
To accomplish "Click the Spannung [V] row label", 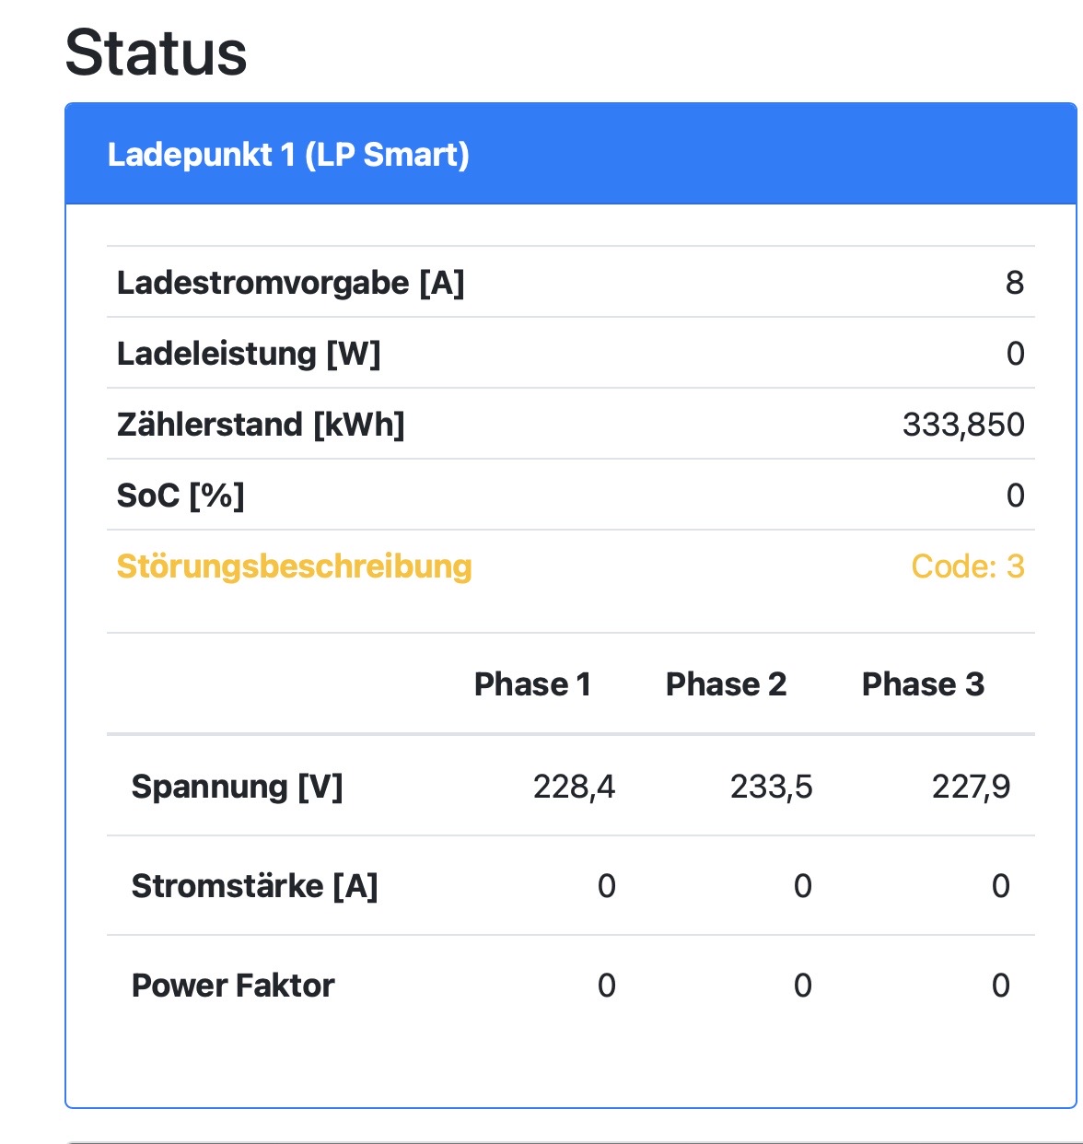I will 237,787.
